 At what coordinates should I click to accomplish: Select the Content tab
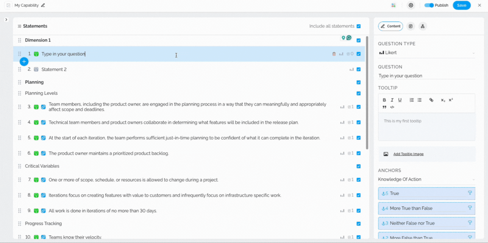(391, 26)
